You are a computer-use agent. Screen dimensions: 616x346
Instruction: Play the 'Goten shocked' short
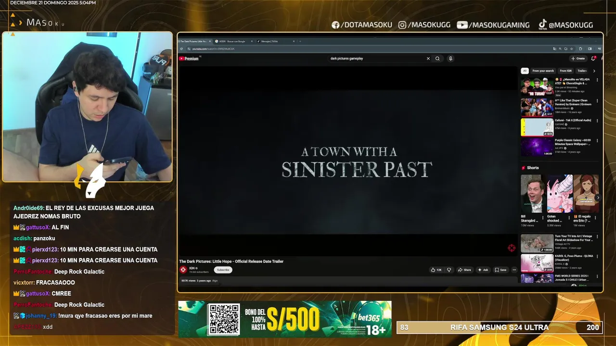pos(559,194)
